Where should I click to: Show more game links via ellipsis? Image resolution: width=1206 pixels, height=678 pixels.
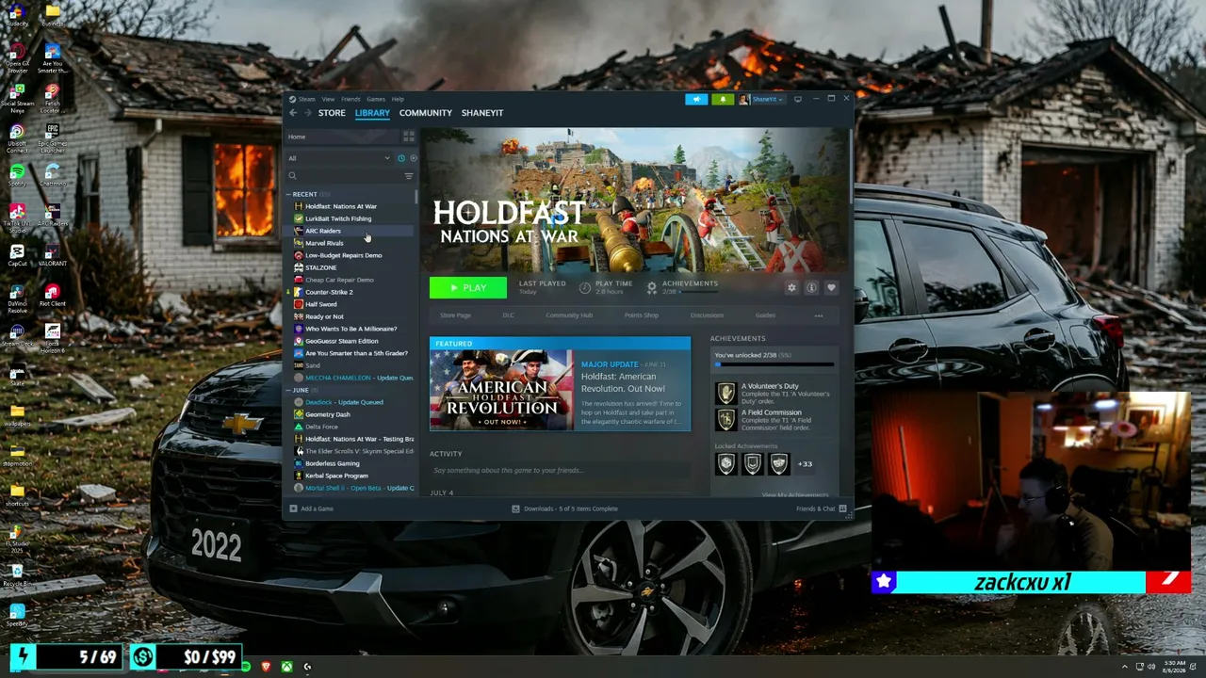coord(818,315)
